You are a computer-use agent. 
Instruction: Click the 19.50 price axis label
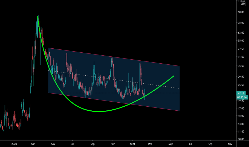241,100
